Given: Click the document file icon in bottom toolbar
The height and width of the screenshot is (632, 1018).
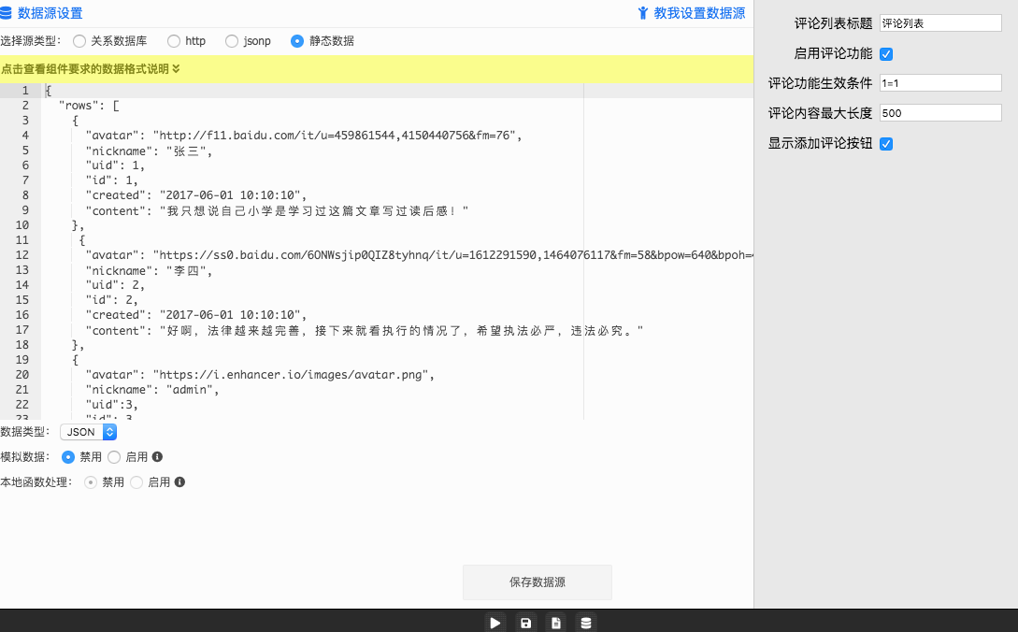Looking at the screenshot, I should [556, 623].
